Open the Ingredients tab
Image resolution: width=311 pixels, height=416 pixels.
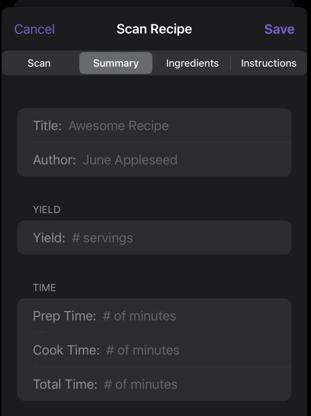(192, 63)
